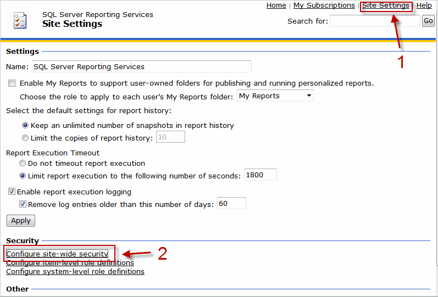Image resolution: width=438 pixels, height=297 pixels.
Task: Click the Report Execution Timeout label
Action: click(x=53, y=153)
